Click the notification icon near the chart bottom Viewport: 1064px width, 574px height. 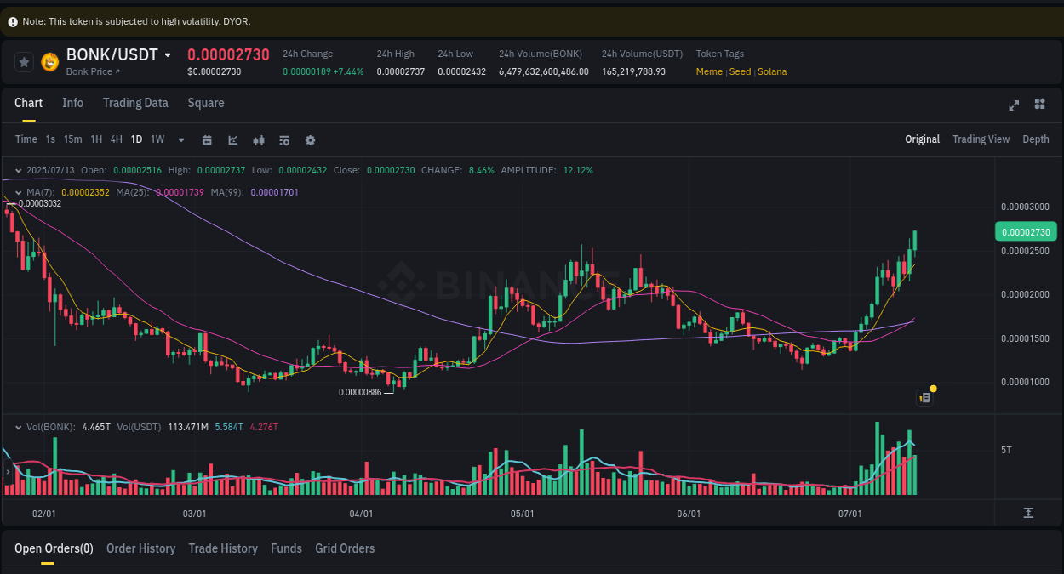pyautogui.click(x=924, y=397)
